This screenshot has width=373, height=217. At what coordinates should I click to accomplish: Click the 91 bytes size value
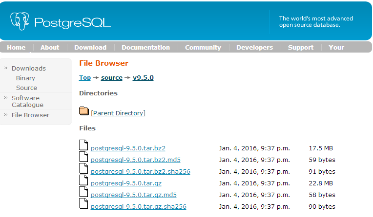point(322,171)
